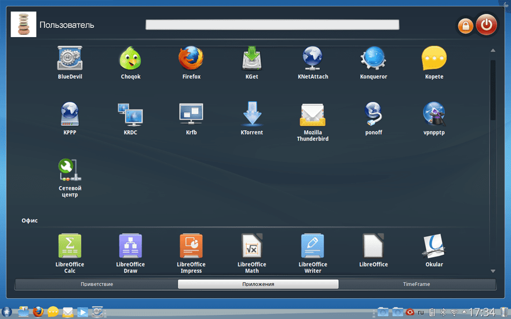
Task: Open the ponoff application
Action: tap(373, 119)
